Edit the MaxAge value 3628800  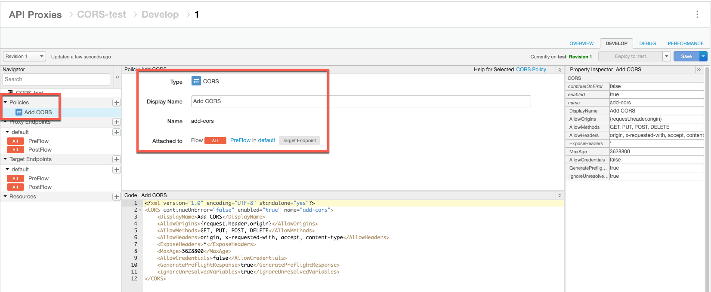[656, 152]
